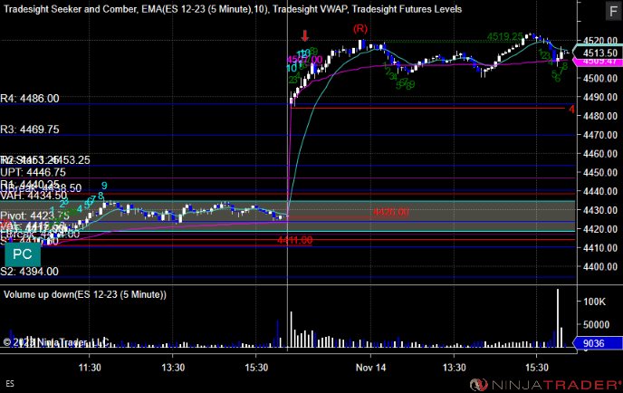Click the red (R) marker above candles

coord(360,29)
